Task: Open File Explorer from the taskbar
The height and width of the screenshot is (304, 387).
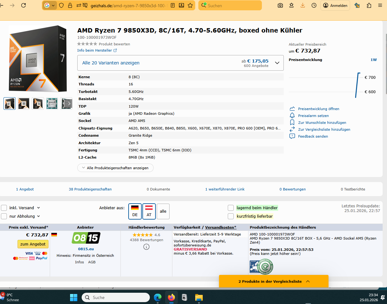Action: pyautogui.click(x=199, y=297)
